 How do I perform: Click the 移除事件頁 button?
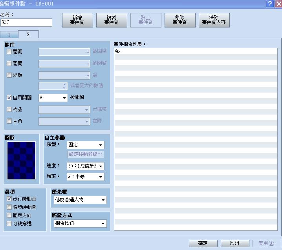pyautogui.click(x=180, y=20)
